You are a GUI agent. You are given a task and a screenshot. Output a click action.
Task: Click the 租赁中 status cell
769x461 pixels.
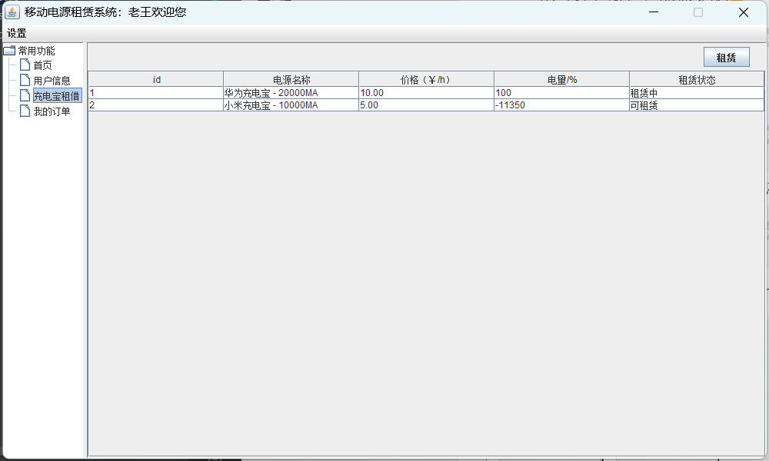click(x=697, y=93)
